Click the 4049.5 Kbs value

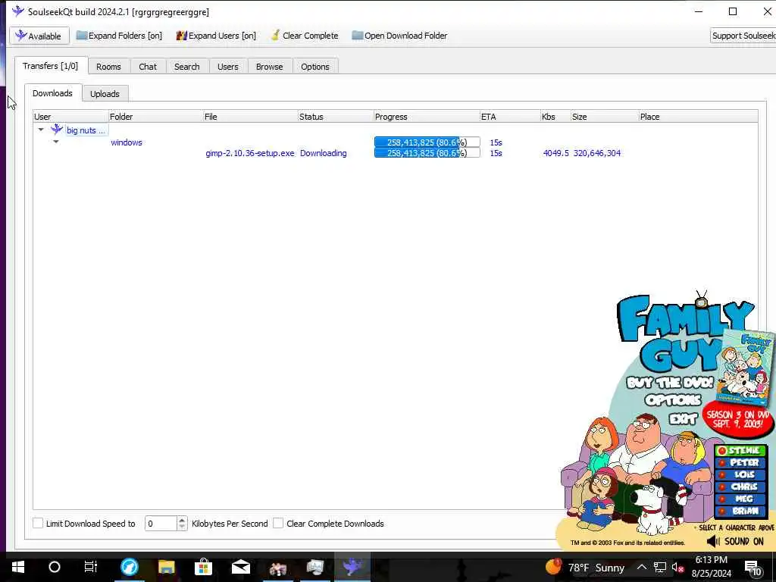(x=555, y=153)
